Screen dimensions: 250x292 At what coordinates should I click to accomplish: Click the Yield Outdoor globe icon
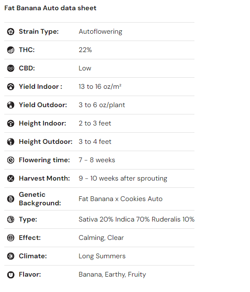[11, 105]
